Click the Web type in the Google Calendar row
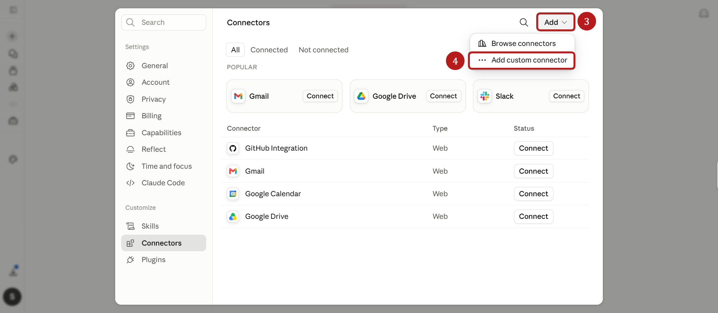Image resolution: width=718 pixels, height=313 pixels. coord(440,194)
